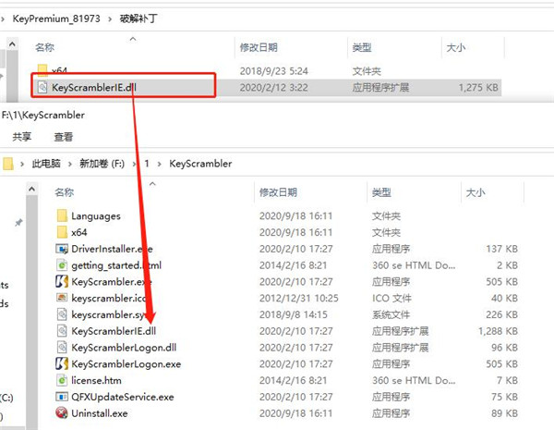Sort by 修改日期 column in upper window
Screen dimensions: 554x430
coord(259,47)
